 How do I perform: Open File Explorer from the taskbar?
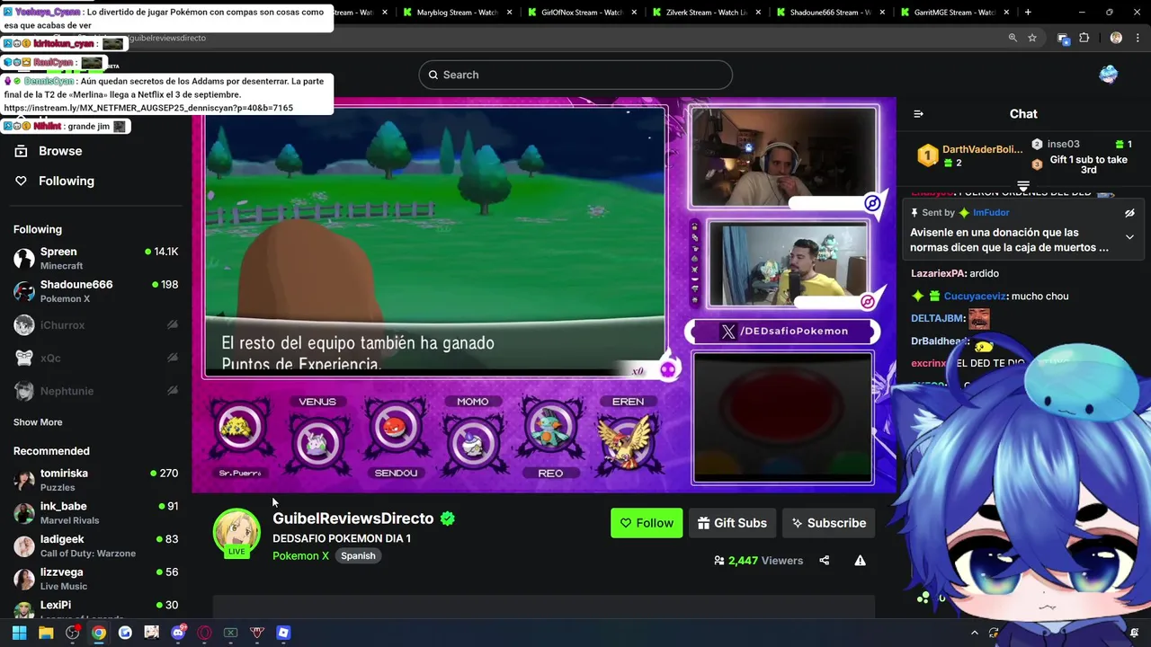[46, 633]
